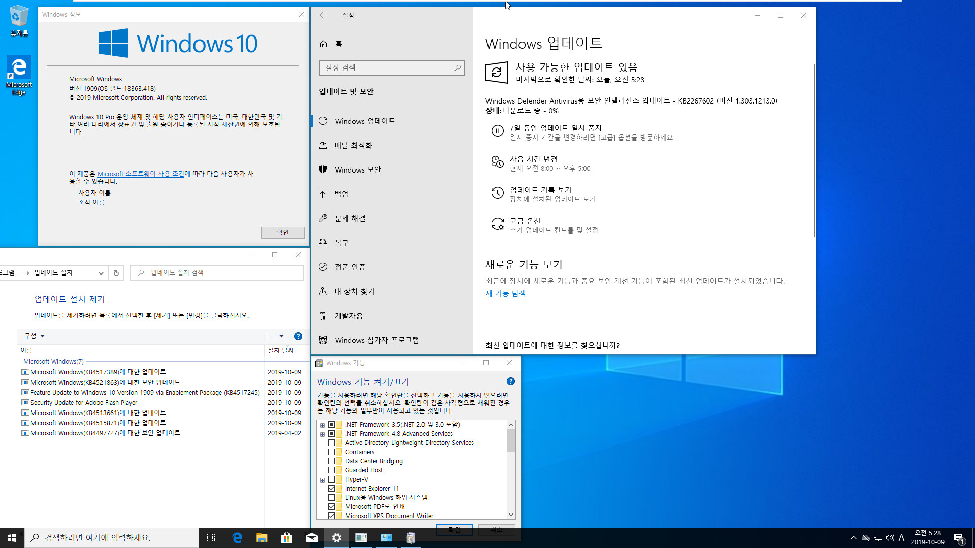Enable the Hyper-V checkbox

click(x=331, y=479)
